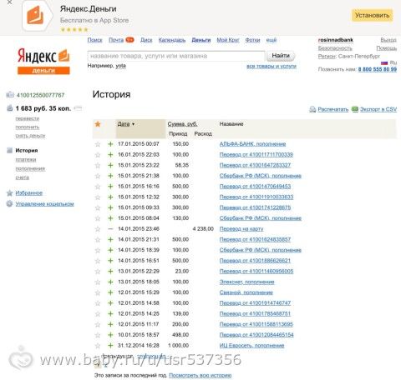401x380 pixels.
Task: Click the снять деньги link
Action: pos(30,136)
